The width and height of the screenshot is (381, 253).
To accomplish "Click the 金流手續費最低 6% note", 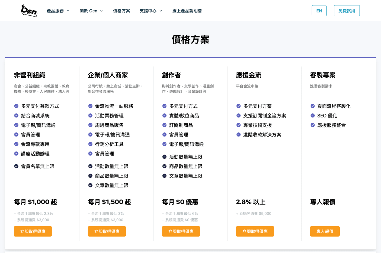I will [180, 214].
